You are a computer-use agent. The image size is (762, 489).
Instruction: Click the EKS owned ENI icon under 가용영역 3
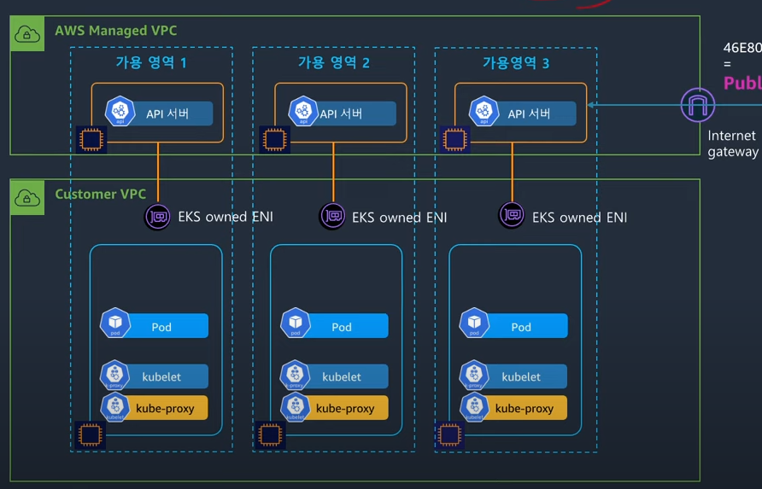[512, 216]
